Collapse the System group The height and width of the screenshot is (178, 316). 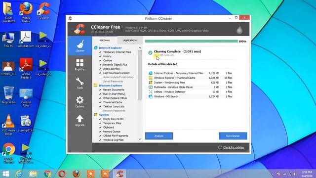[x=104, y=115]
